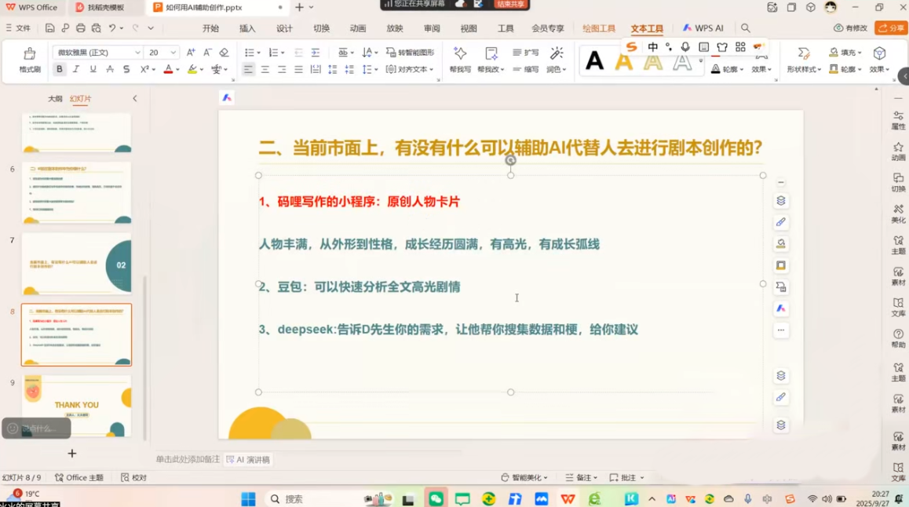Expand the font size dropdown showing 20
The height and width of the screenshot is (507, 909).
(x=173, y=53)
